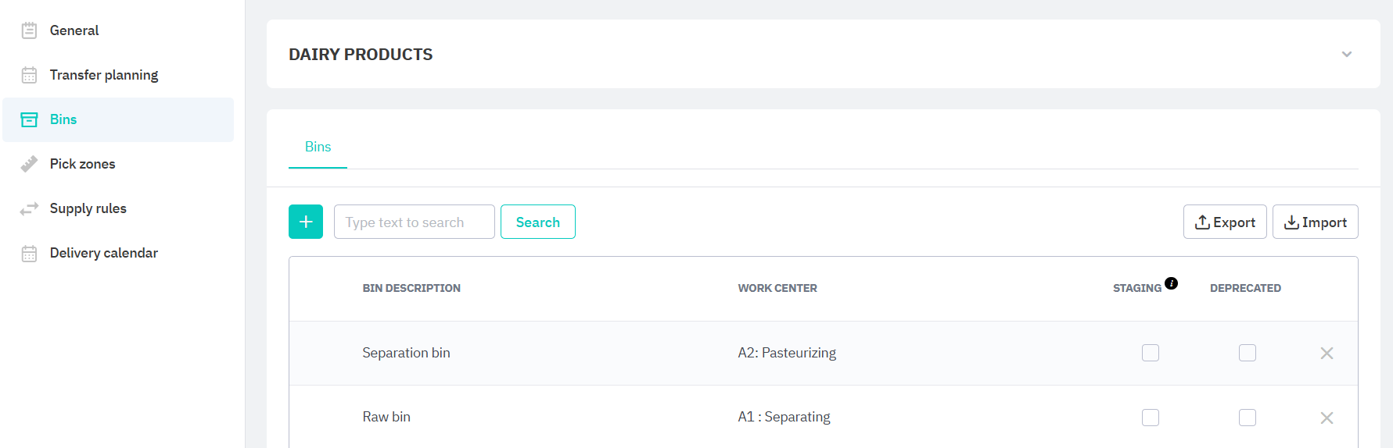Click the Bins archive box icon
Image resolution: width=1393 pixels, height=448 pixels.
click(x=29, y=119)
